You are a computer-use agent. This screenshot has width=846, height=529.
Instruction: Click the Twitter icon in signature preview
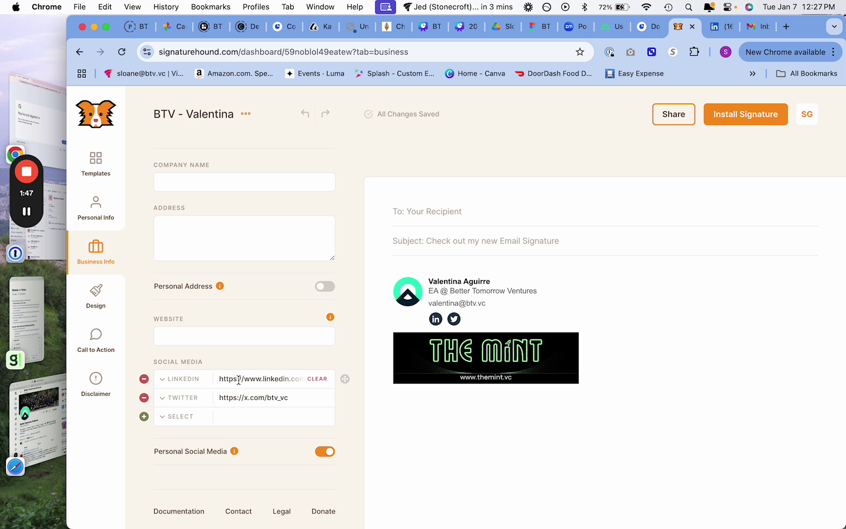454,319
